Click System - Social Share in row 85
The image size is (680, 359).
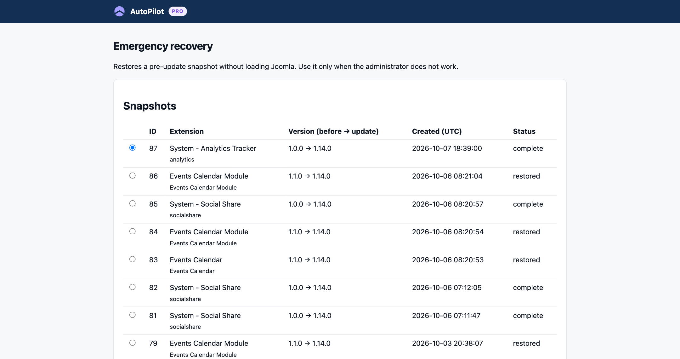click(205, 204)
